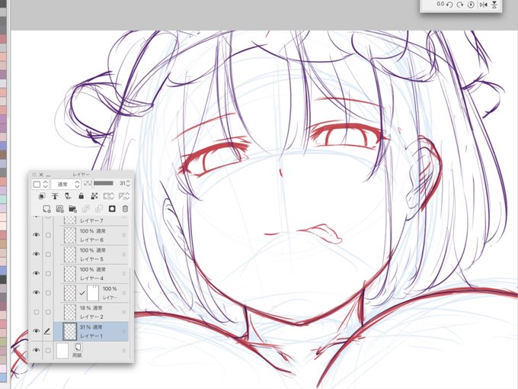Pick the mint green palette swatch
This screenshot has height=389, width=518.
click(3, 199)
